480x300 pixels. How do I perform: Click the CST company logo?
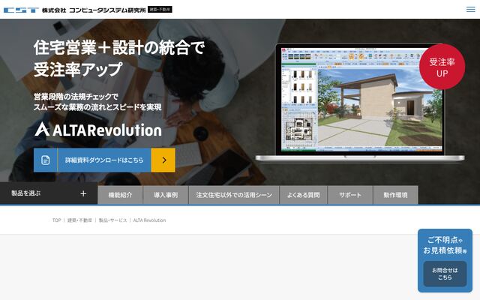pos(21,10)
